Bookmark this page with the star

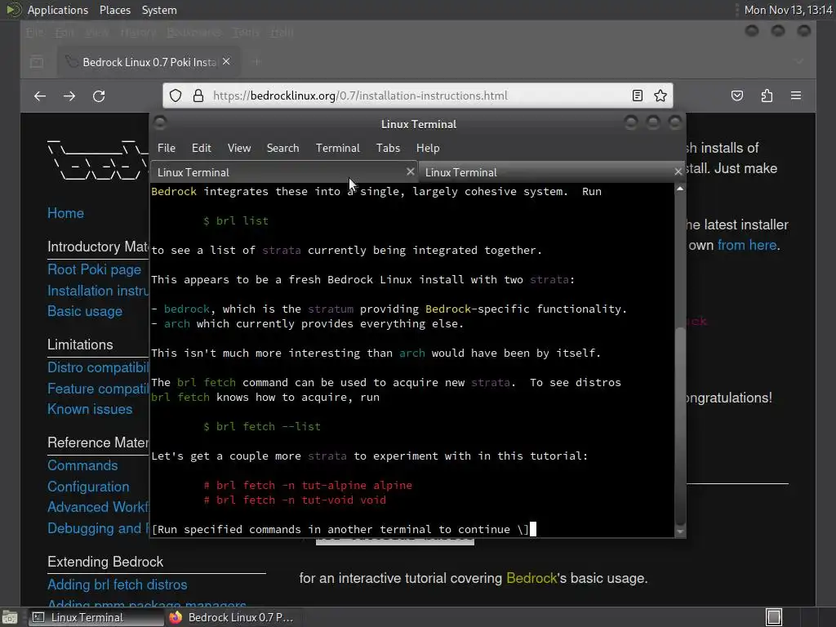tap(660, 96)
